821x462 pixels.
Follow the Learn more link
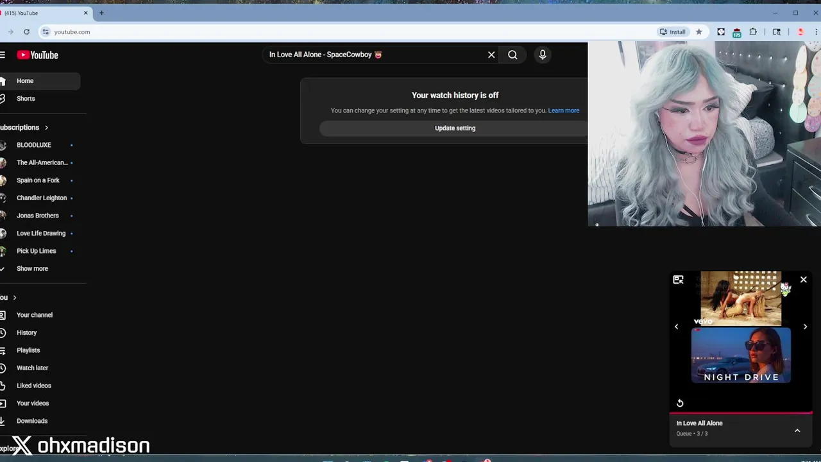click(564, 110)
